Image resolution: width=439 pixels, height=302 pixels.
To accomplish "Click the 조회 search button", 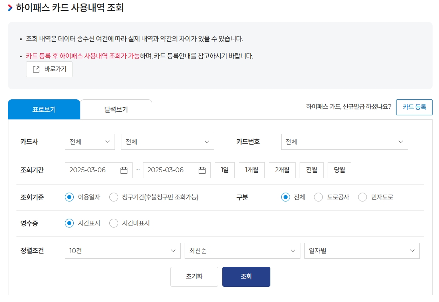I will pos(246,276).
